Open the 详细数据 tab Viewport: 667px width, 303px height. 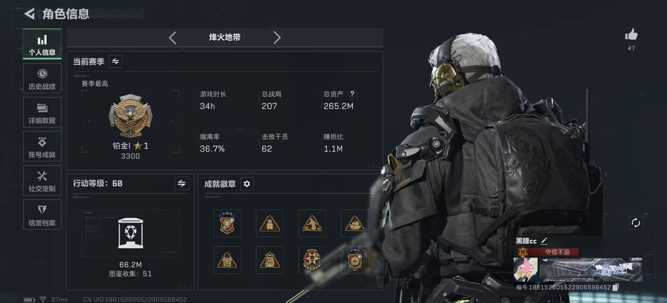pos(42,112)
